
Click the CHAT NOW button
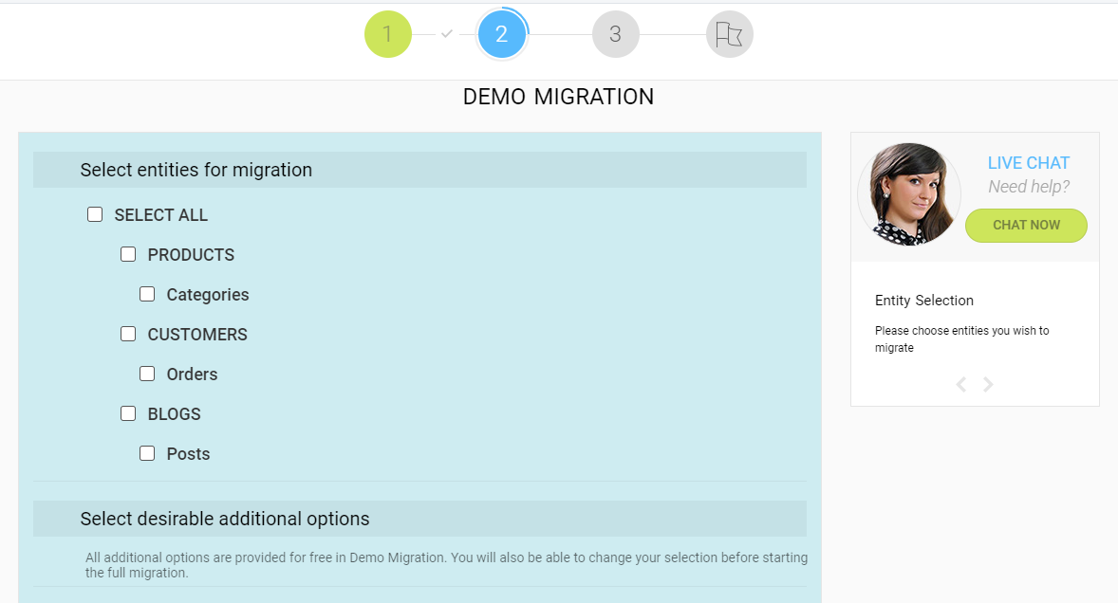coord(1026,225)
